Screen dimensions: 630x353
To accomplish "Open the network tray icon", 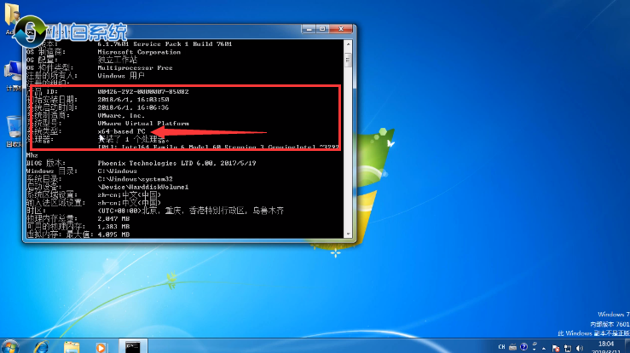I will 567,346.
